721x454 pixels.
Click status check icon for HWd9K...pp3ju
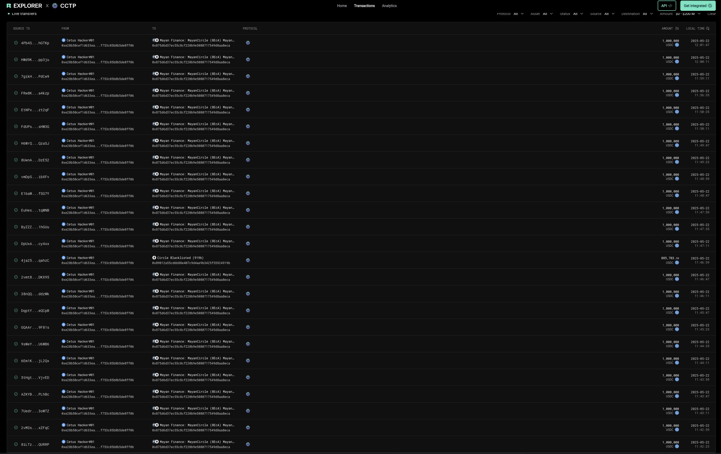(16, 59)
